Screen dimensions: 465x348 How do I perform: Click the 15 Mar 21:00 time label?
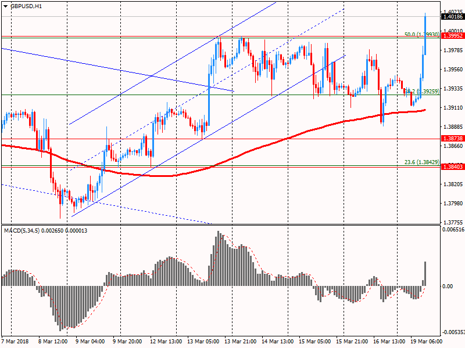pos(352,342)
